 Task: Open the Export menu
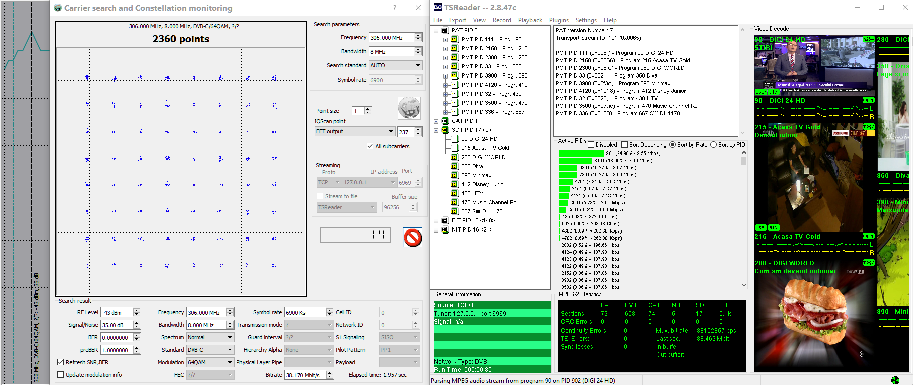click(458, 20)
